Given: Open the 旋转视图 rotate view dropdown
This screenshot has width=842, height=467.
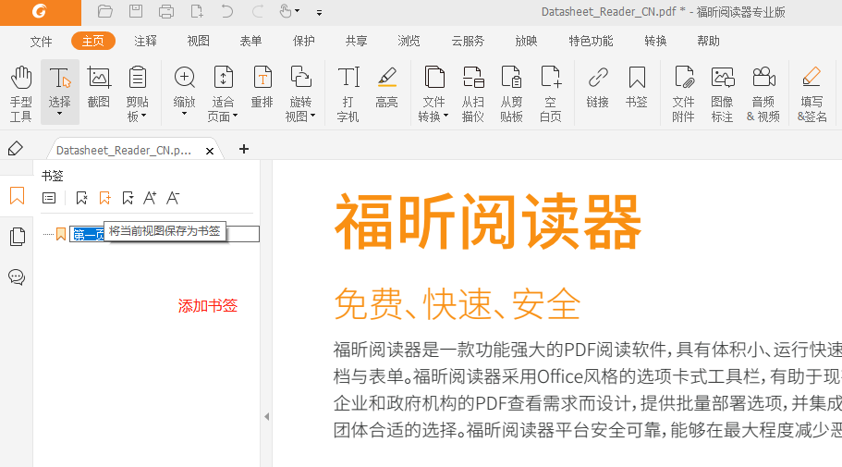Looking at the screenshot, I should (300, 93).
